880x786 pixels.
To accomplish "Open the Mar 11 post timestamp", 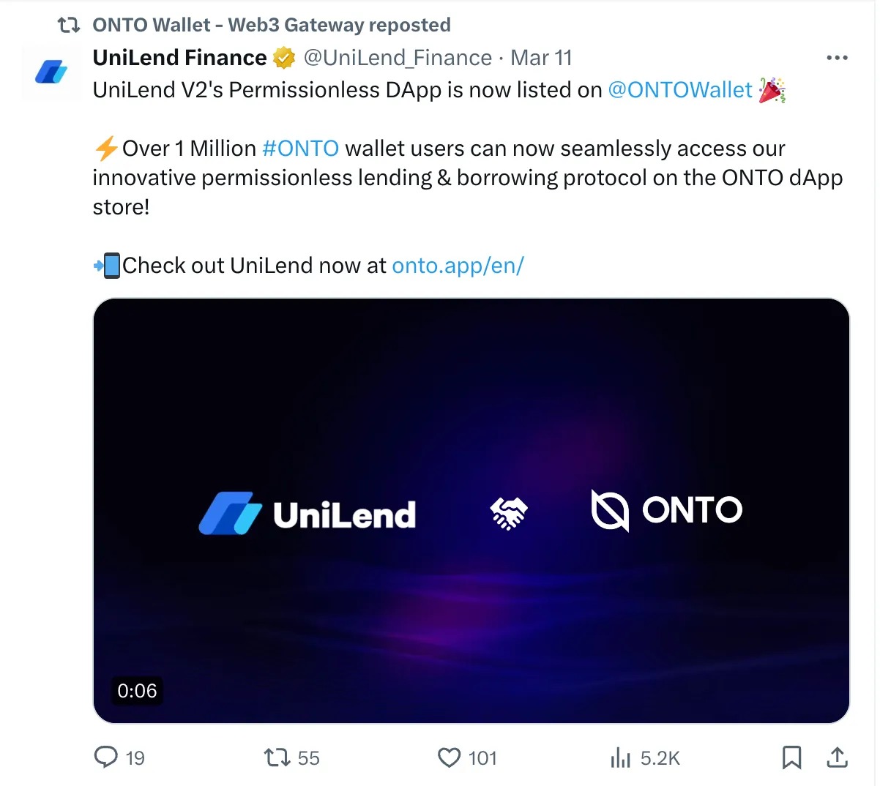I will (x=541, y=58).
